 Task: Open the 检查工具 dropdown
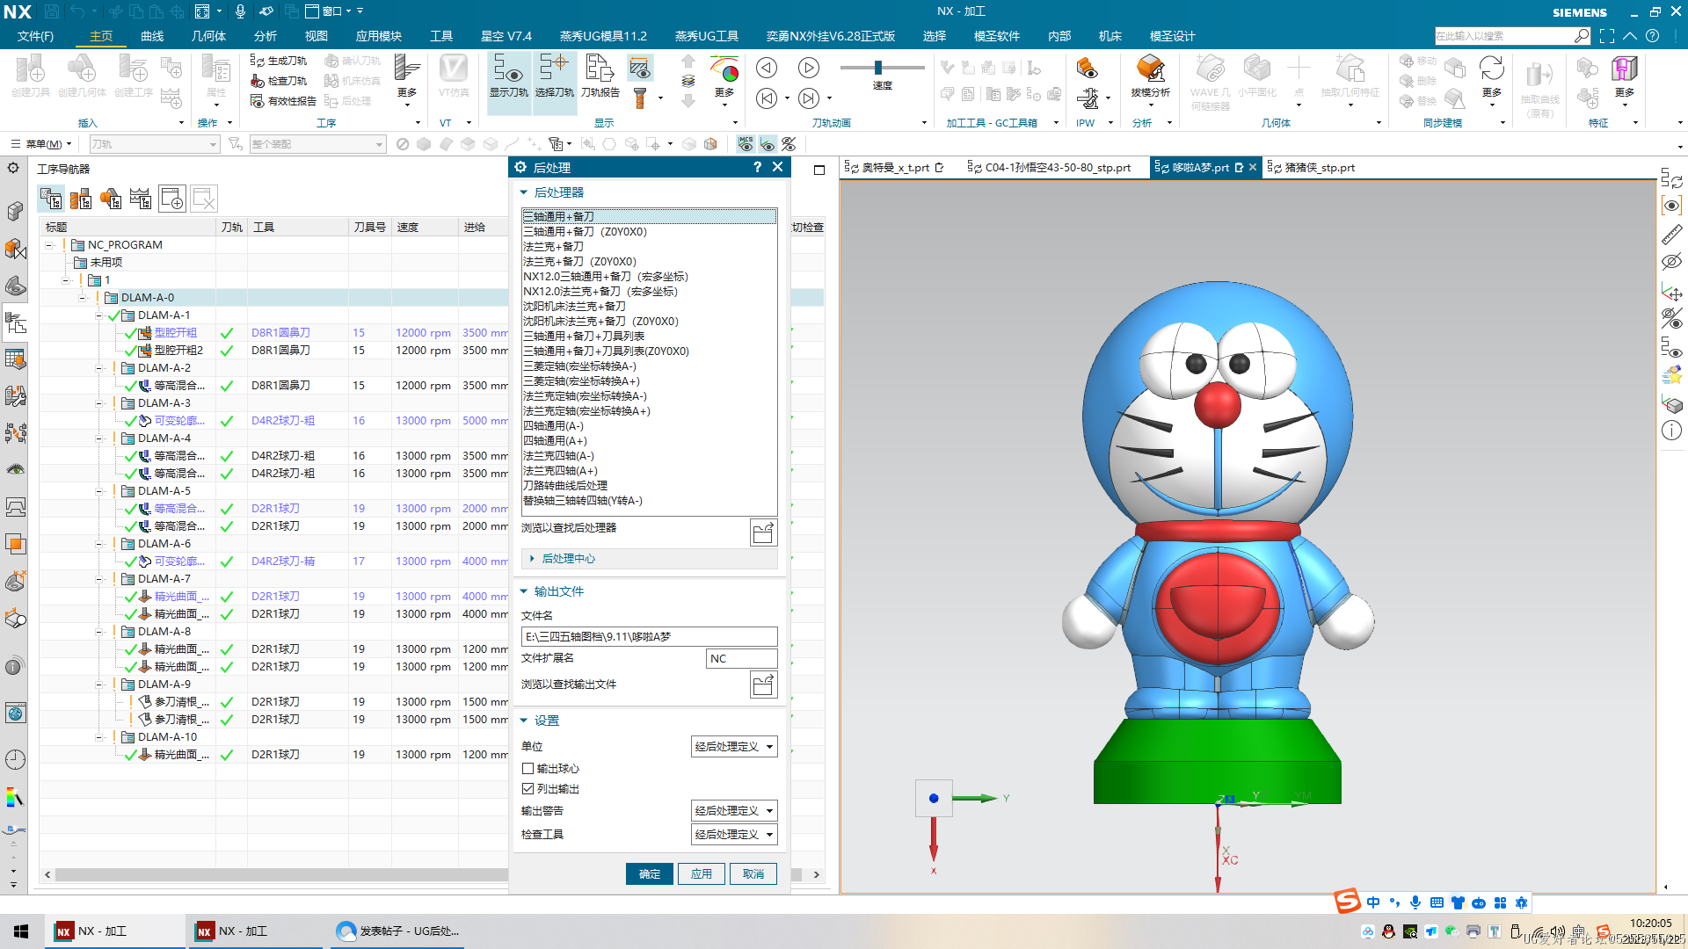tap(734, 835)
